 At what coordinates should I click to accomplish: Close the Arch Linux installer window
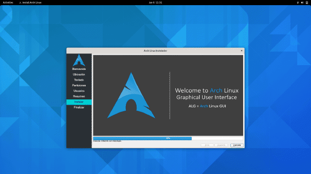pos(242,51)
